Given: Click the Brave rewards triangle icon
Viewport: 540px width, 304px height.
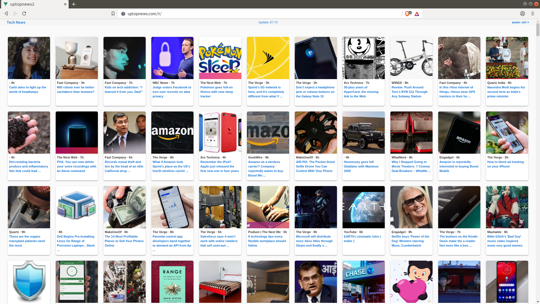Looking at the screenshot, I should (x=417, y=14).
